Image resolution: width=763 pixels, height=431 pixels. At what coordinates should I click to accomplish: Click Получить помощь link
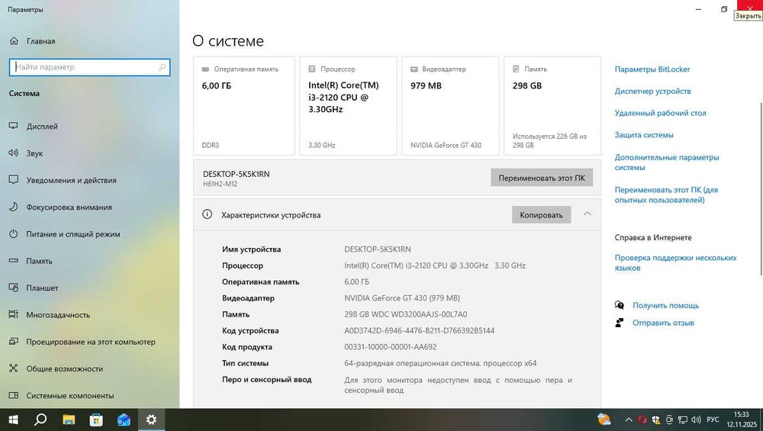pyautogui.click(x=665, y=305)
